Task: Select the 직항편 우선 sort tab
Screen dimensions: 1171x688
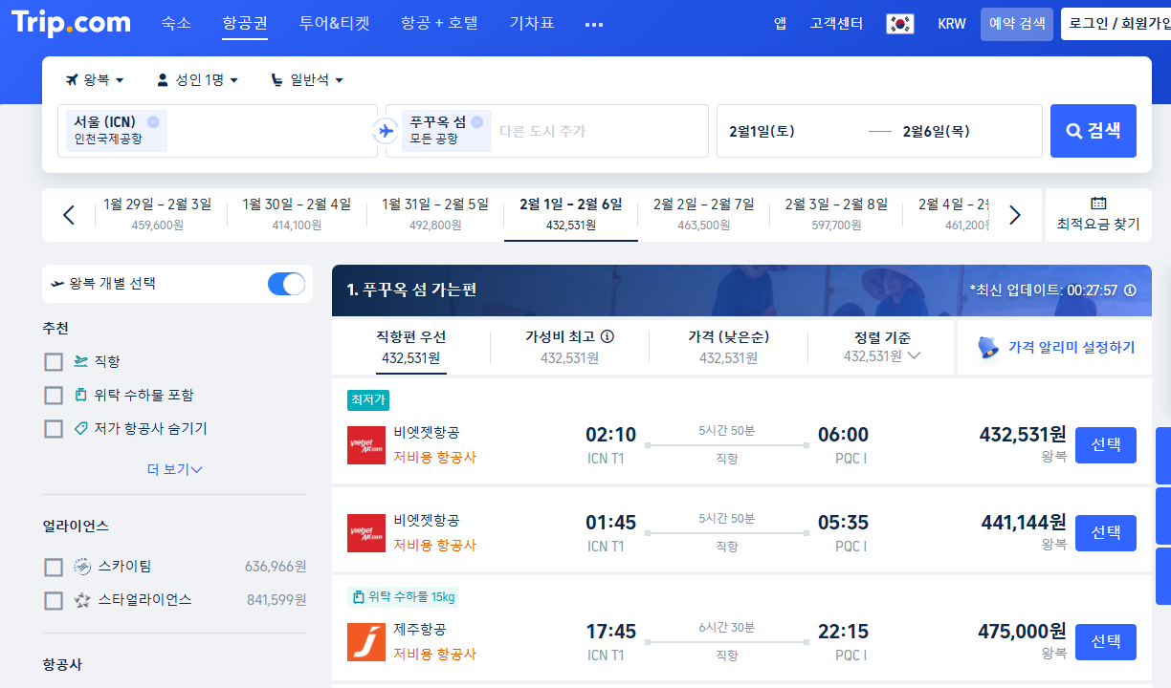Action: point(411,347)
